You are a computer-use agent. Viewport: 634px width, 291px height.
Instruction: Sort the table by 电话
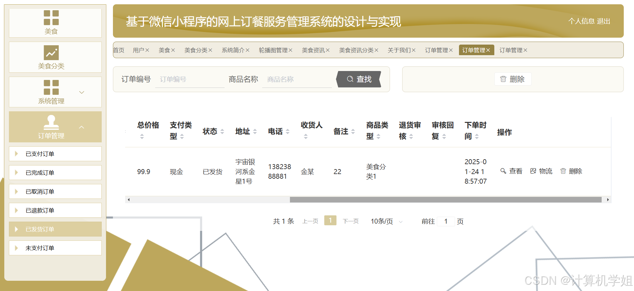point(288,131)
